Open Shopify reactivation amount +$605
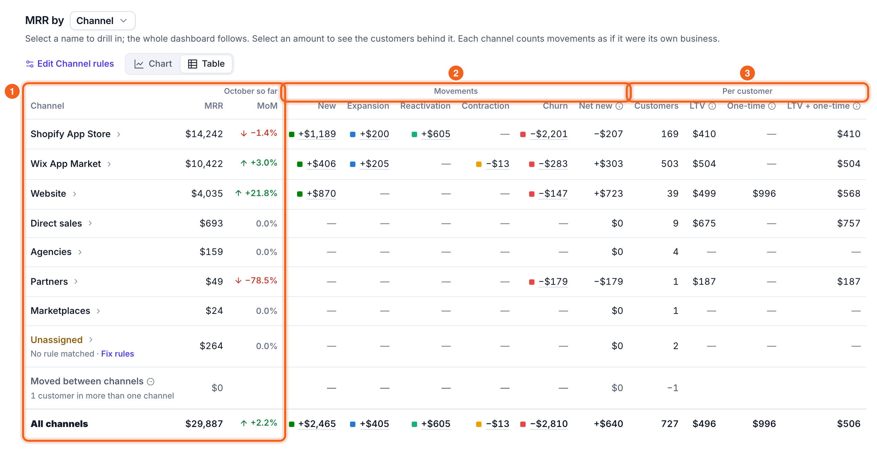Viewport: 877px width, 449px height. pos(436,134)
